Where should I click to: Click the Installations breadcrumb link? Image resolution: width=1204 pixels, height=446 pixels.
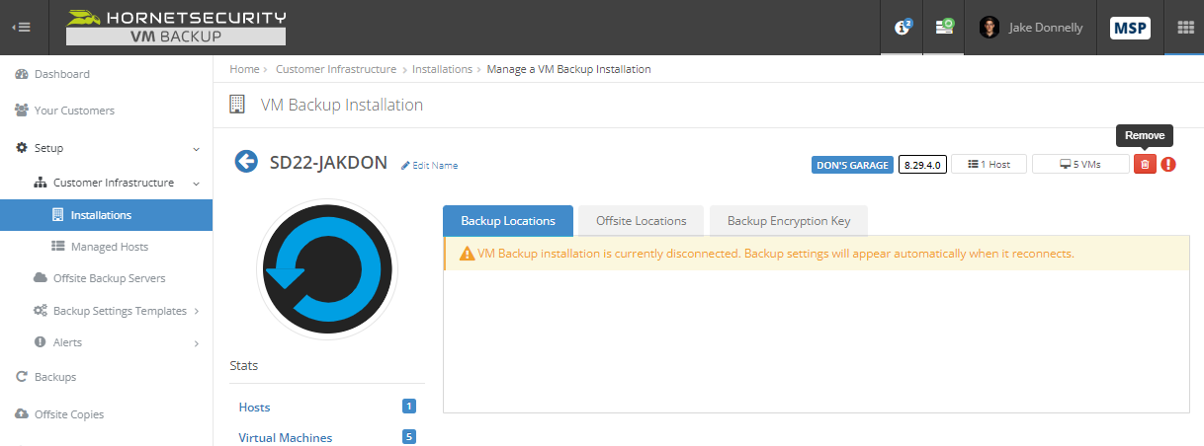(442, 69)
